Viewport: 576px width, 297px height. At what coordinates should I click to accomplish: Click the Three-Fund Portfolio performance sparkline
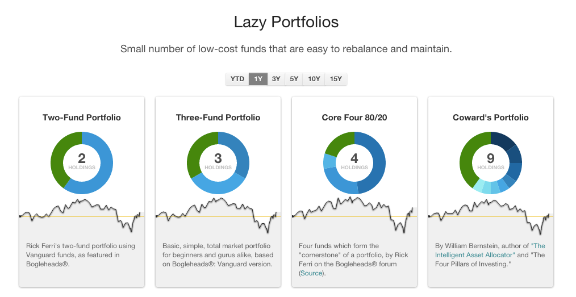(x=218, y=215)
